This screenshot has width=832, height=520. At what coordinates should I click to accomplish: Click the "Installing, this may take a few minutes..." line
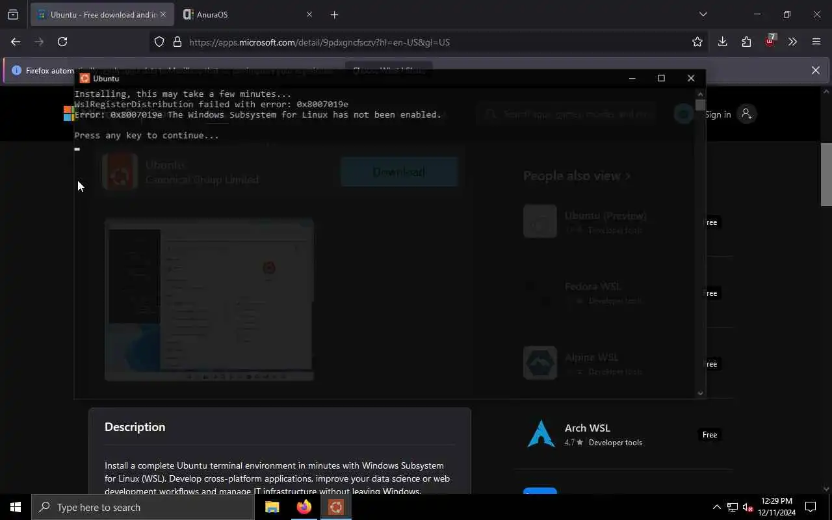183,94
